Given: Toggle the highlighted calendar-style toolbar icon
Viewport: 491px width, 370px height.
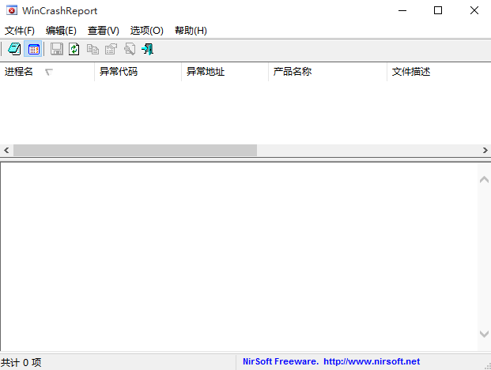Looking at the screenshot, I should [x=33, y=49].
